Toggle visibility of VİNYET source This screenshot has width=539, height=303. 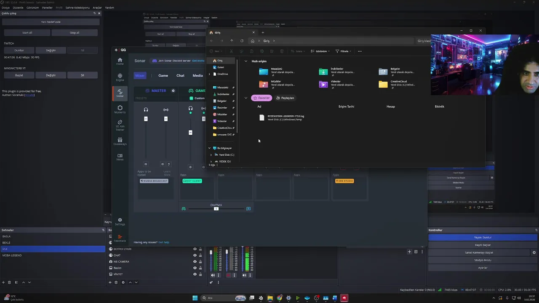[x=195, y=274]
